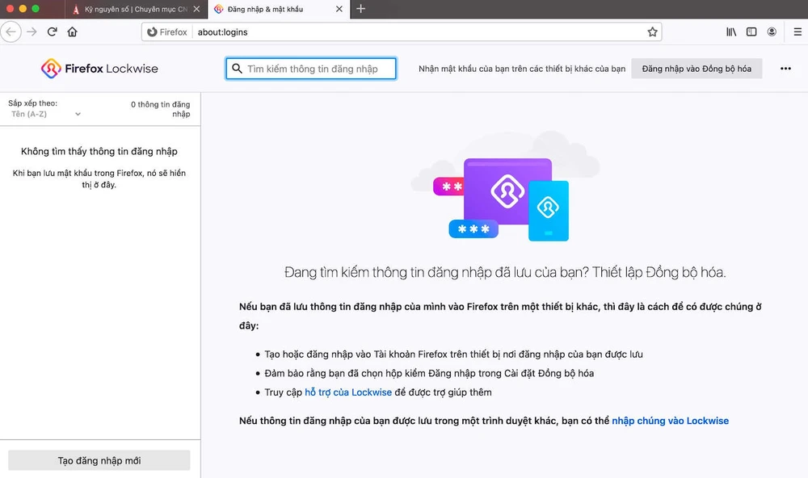Reload the current page

point(52,31)
